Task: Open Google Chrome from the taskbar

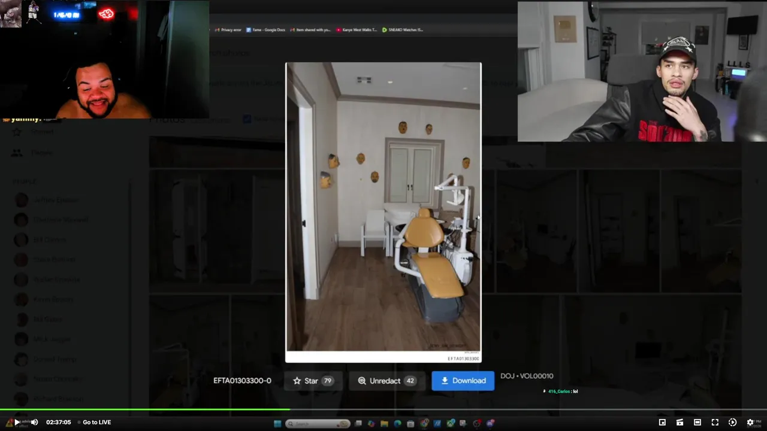Action: coord(424,424)
